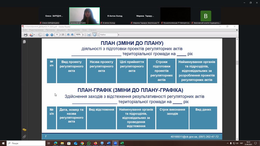Expand the Find options dropdown arrow
This screenshot has width=260, height=146.
click(x=119, y=35)
